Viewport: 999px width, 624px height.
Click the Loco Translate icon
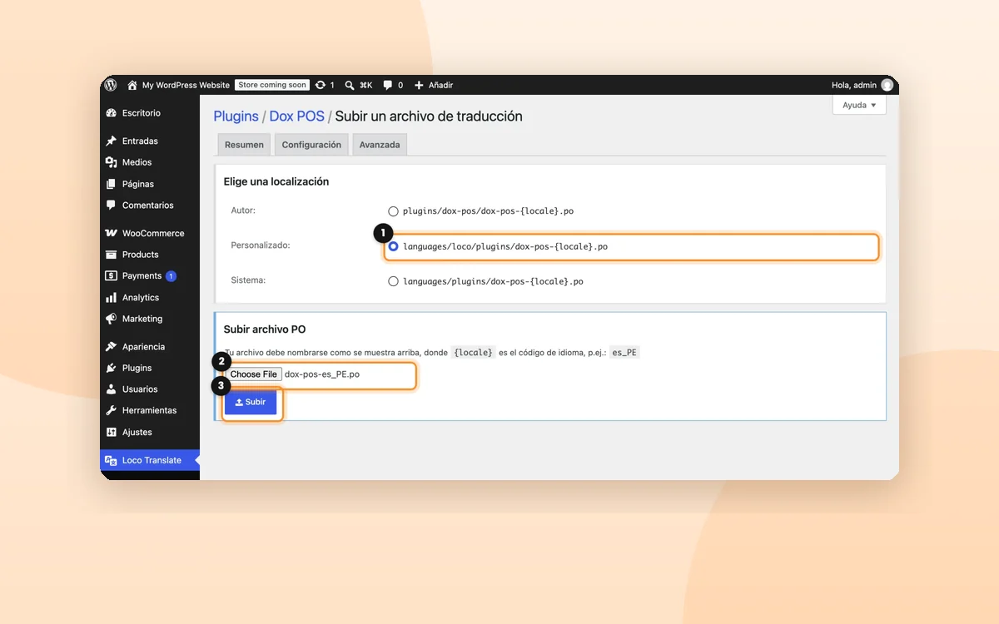tap(111, 460)
